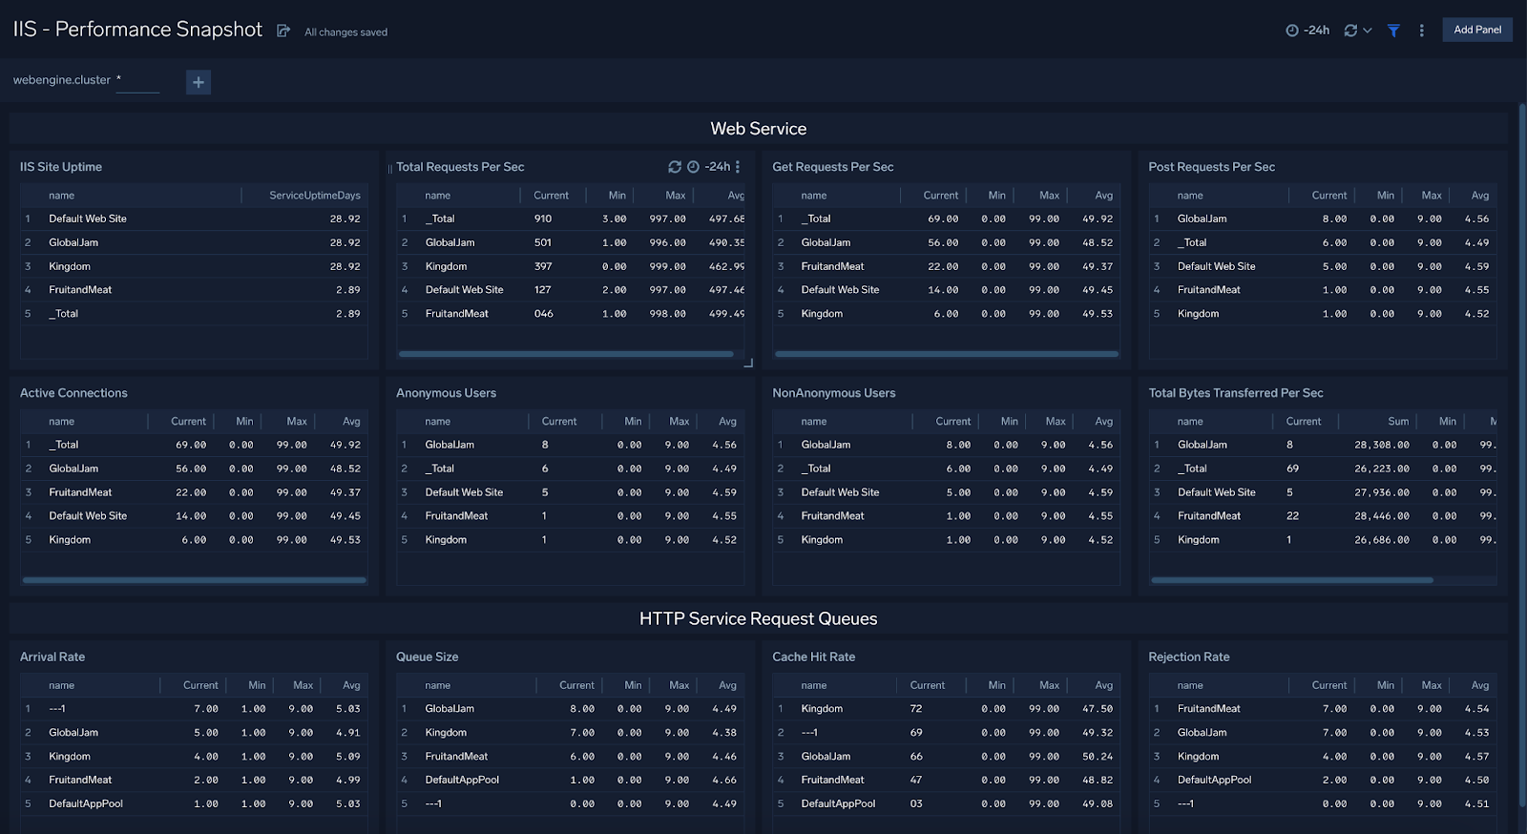
Task: Click DefaultAppPool row in Arrival Rate panel
Action: click(194, 804)
